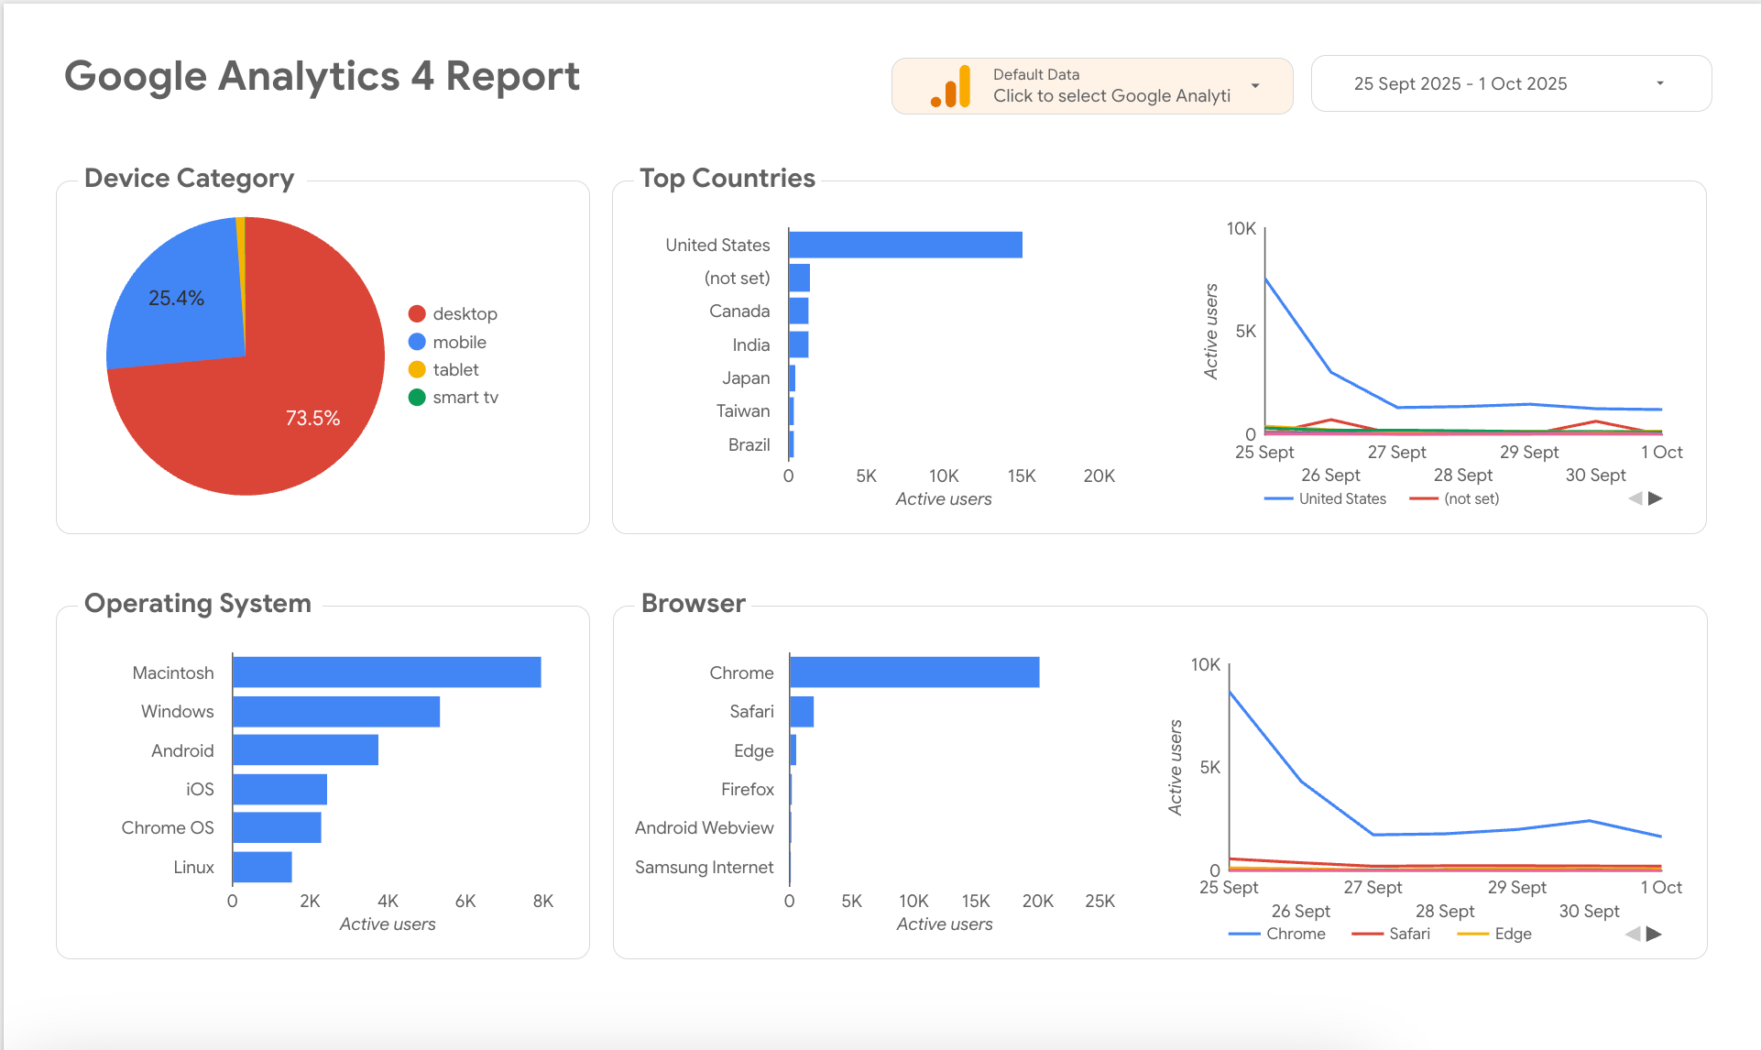
Task: Click the Chrome bar in Browser chart
Action: [x=913, y=672]
